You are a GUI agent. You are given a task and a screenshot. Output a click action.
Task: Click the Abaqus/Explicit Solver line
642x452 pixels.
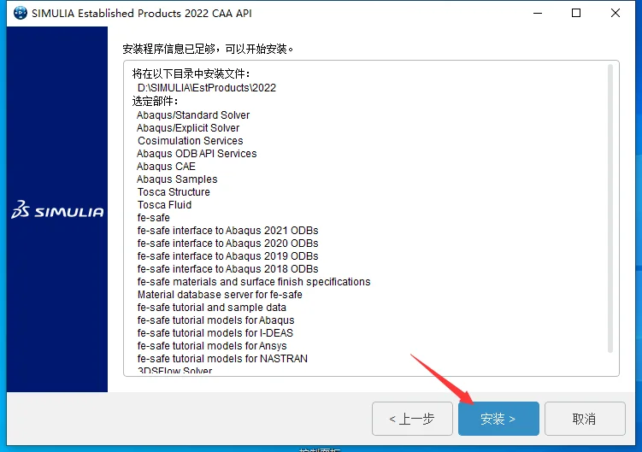point(188,128)
